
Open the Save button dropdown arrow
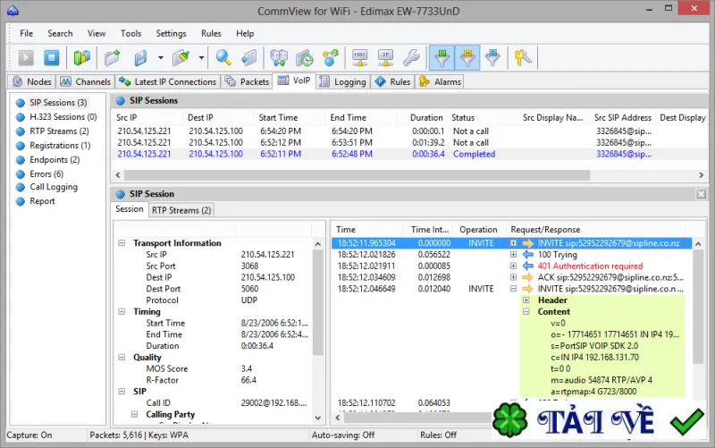161,58
